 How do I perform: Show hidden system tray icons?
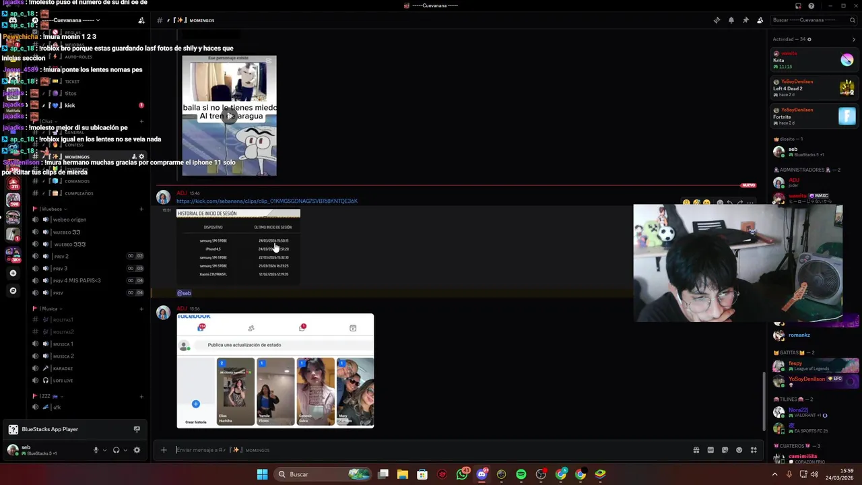(774, 474)
